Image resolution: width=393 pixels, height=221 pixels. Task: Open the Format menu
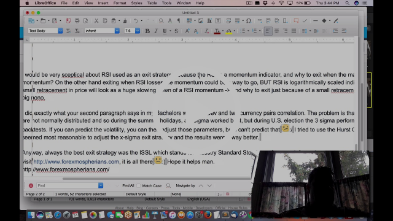point(120,3)
